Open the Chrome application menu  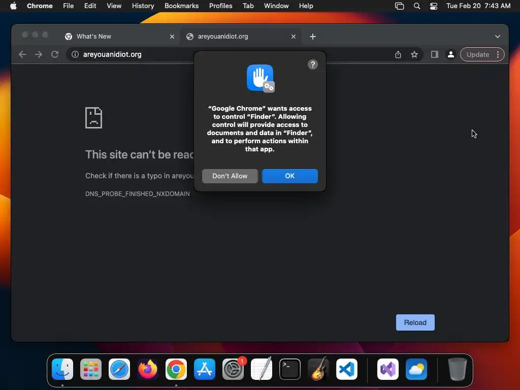[x=40, y=6]
